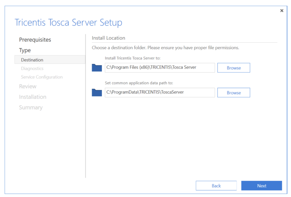This screenshot has height=197, width=291.
Task: Select the Type step in the sidebar
Action: pyautogui.click(x=25, y=50)
